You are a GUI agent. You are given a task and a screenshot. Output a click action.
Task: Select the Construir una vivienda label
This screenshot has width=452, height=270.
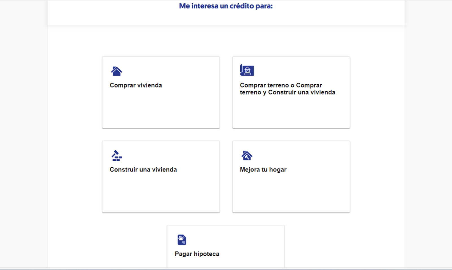point(143,169)
